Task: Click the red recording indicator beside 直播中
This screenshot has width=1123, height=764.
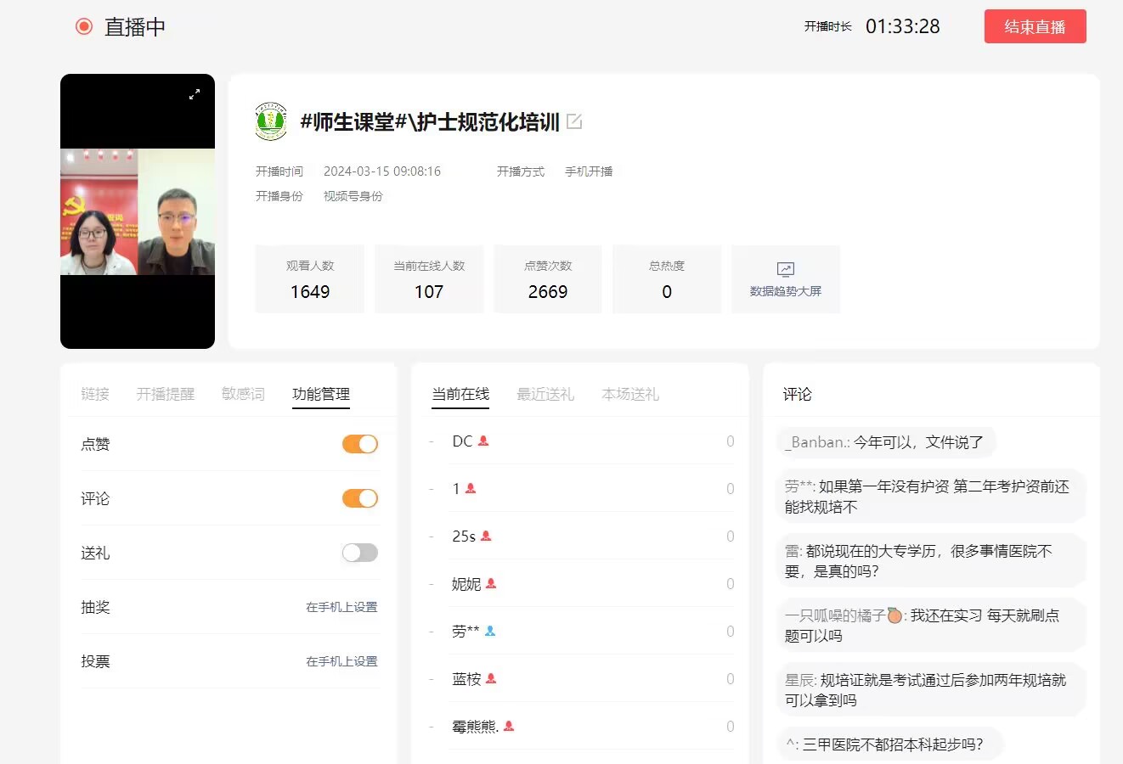Action: [x=84, y=26]
